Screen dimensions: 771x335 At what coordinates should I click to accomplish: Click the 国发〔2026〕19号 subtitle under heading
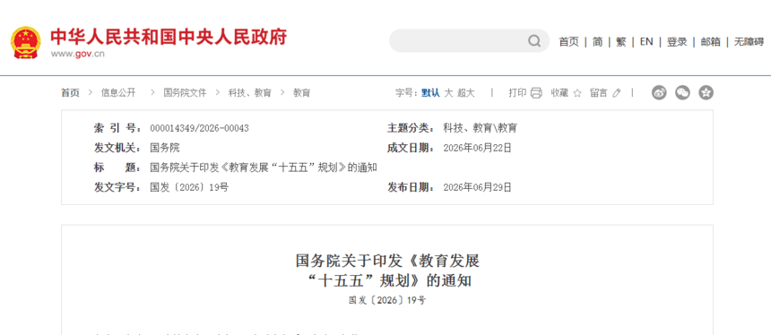click(387, 300)
